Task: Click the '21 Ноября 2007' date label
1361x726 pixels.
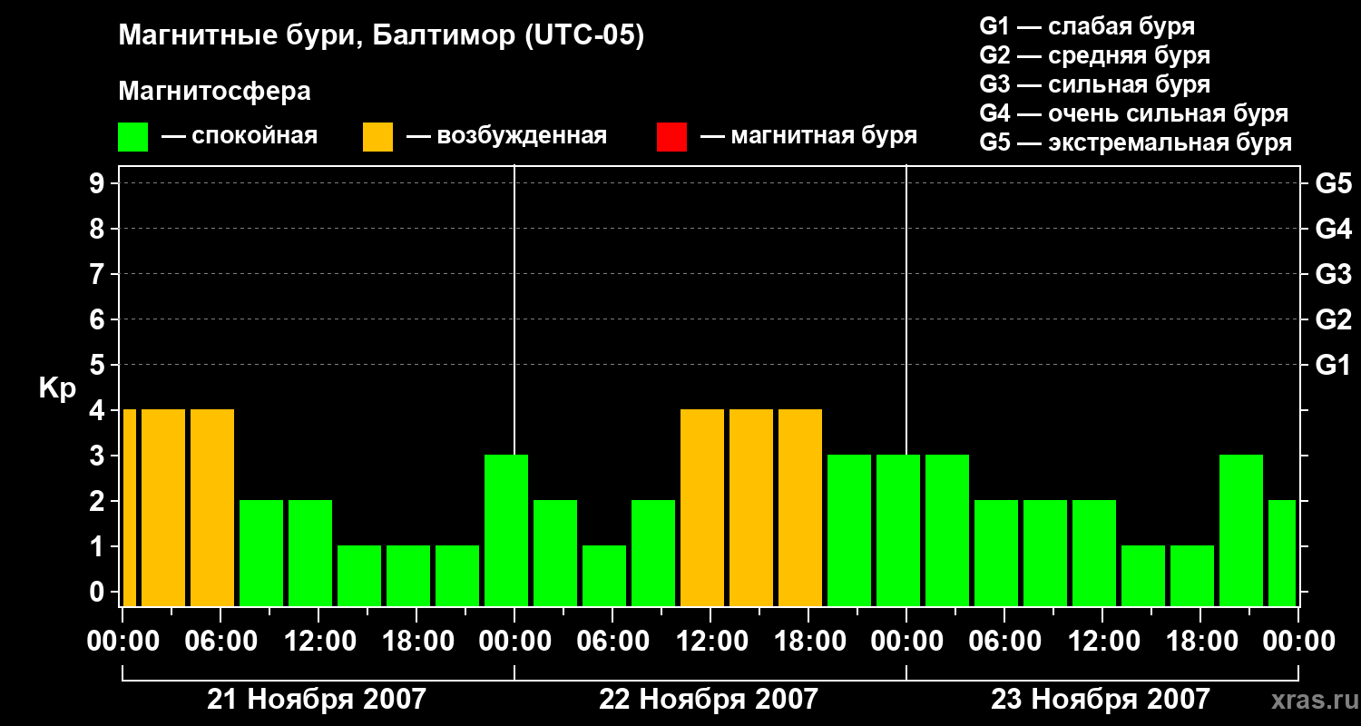Action: click(317, 699)
